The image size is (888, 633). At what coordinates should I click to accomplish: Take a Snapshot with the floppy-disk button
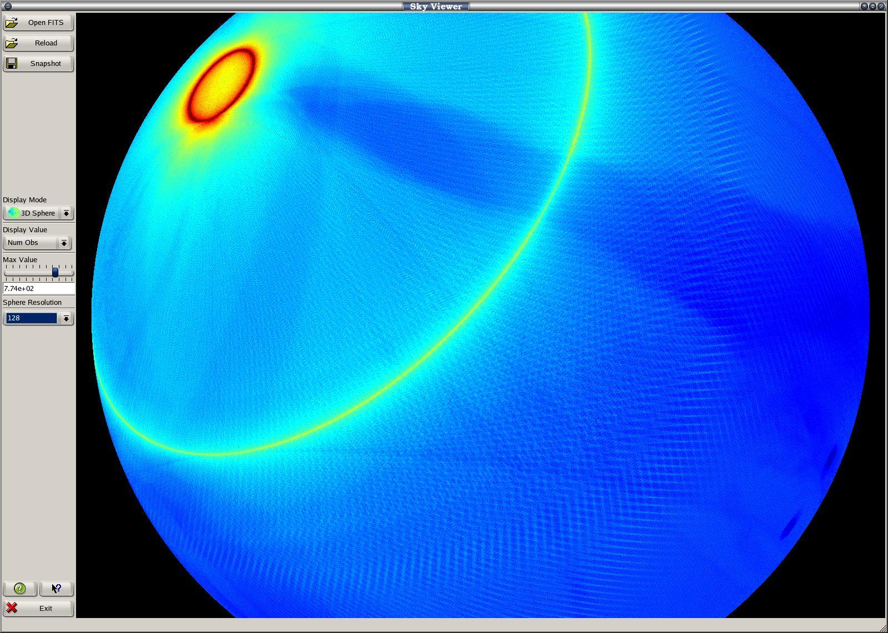coord(38,64)
